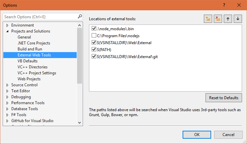Image resolution: width=247 pixels, height=144 pixels.
Task: Toggle the $(VSINSTALLDIR)\Web\External checkbox
Action: coord(94,42)
